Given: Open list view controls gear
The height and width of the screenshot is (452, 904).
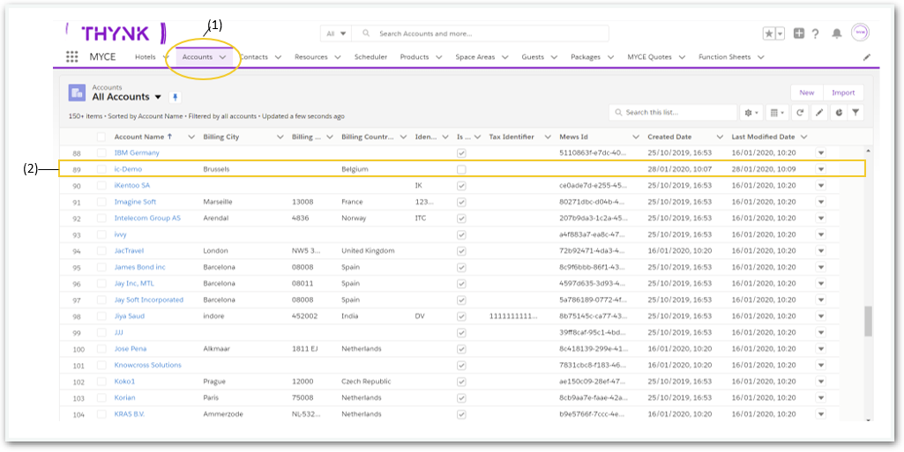Looking at the screenshot, I should click(x=751, y=113).
